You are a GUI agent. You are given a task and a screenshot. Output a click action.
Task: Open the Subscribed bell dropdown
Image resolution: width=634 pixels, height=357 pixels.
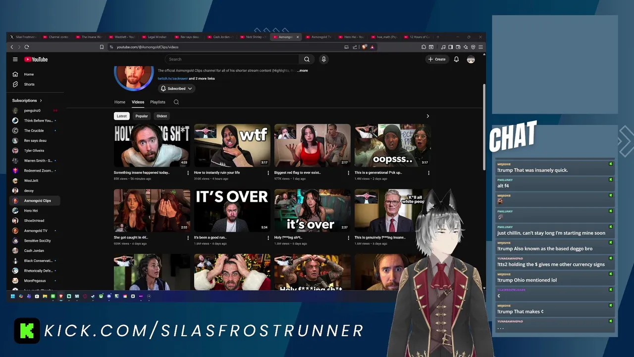click(176, 88)
